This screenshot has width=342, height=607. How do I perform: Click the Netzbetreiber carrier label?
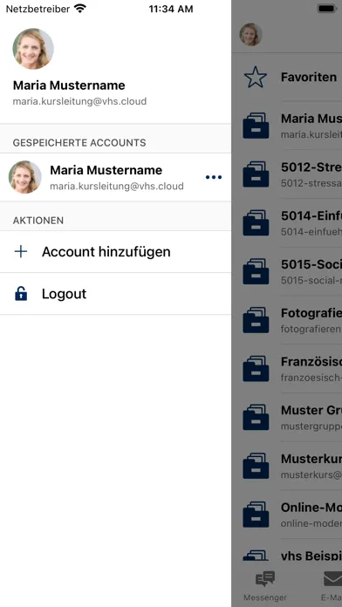pos(38,9)
